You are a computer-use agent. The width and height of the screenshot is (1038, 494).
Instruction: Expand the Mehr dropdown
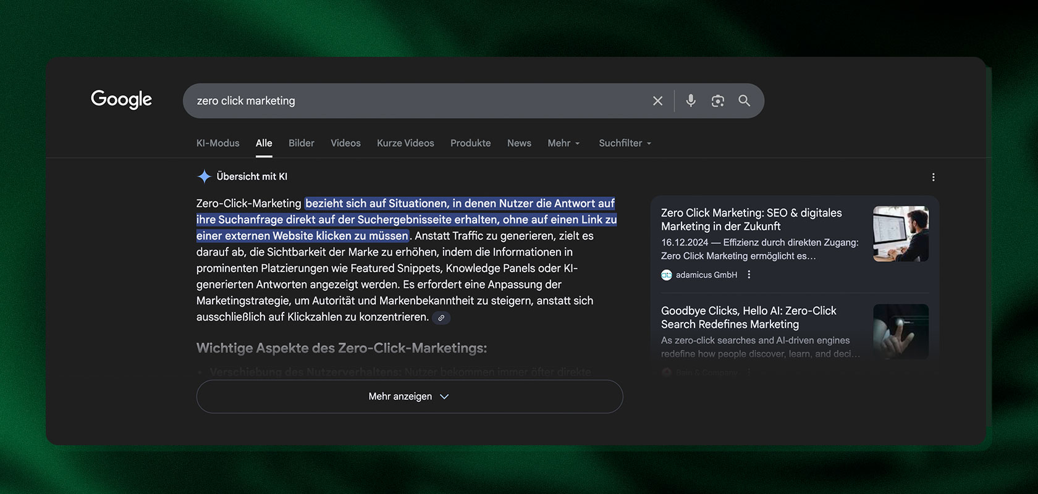point(563,143)
